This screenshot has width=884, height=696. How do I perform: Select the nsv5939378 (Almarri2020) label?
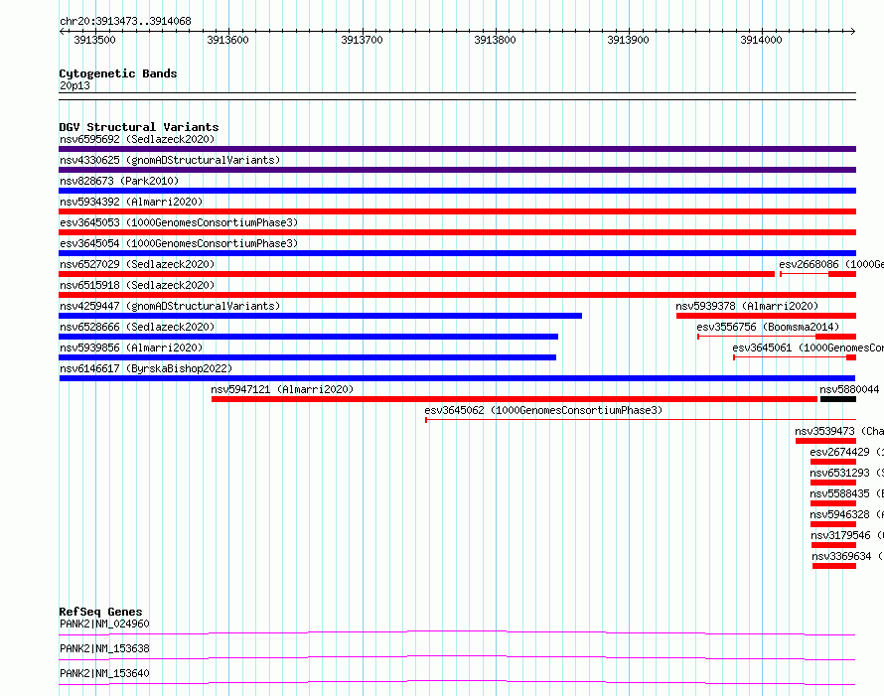[x=747, y=306]
